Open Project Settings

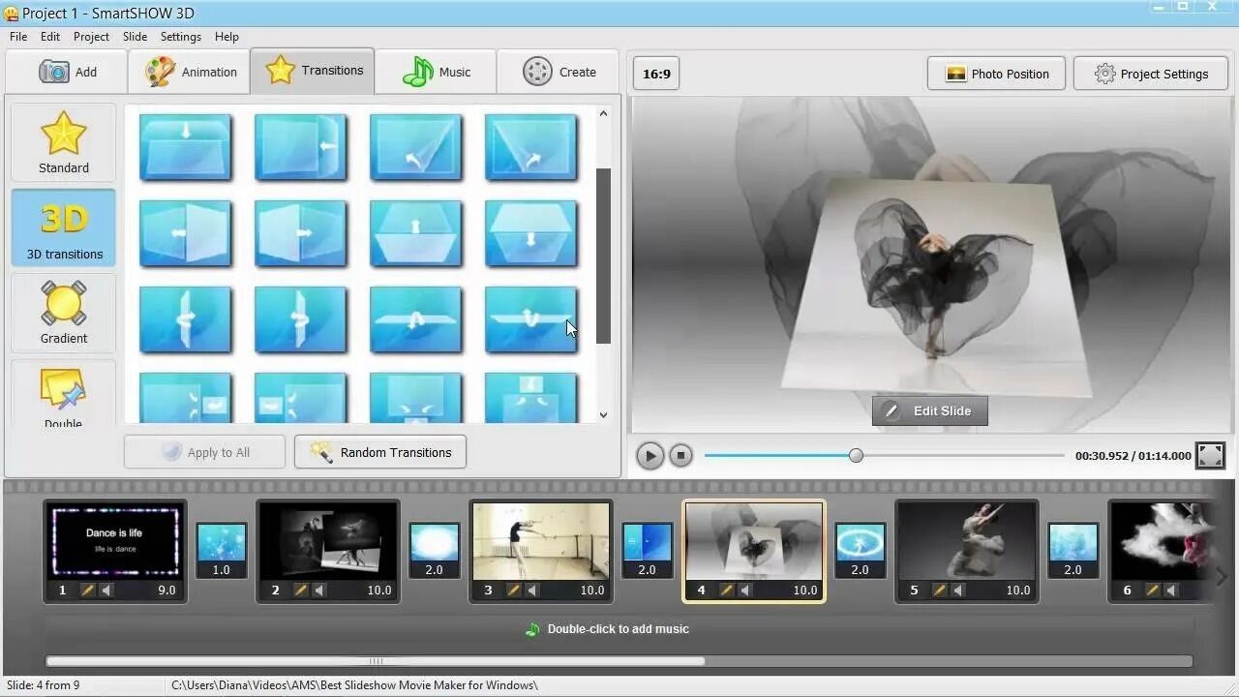(x=1151, y=74)
